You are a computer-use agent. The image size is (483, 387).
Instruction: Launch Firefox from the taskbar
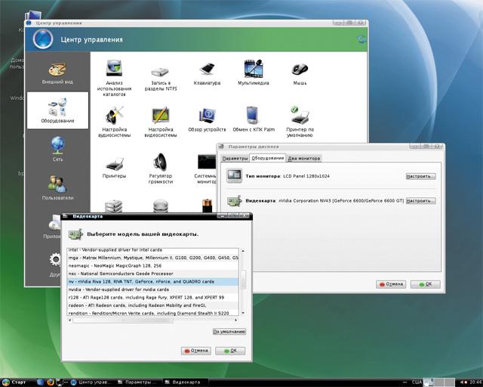[x=51, y=382]
